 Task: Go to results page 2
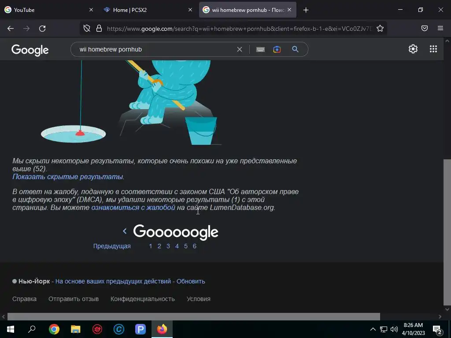pyautogui.click(x=159, y=246)
